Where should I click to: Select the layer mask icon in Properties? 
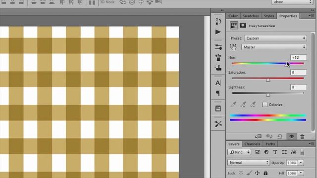click(243, 25)
